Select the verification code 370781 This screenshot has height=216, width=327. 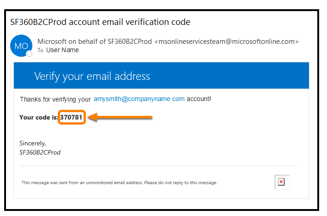[x=71, y=118]
